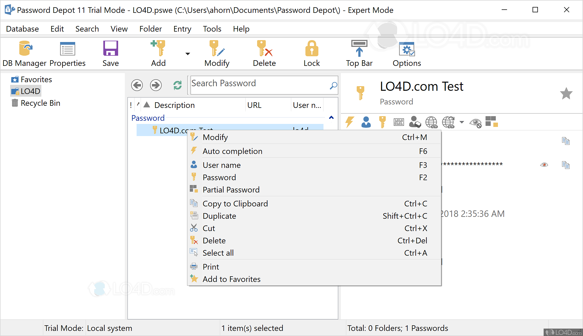This screenshot has height=336, width=583.
Task: Open the dropdown next to globe link icon
Action: pos(462,122)
